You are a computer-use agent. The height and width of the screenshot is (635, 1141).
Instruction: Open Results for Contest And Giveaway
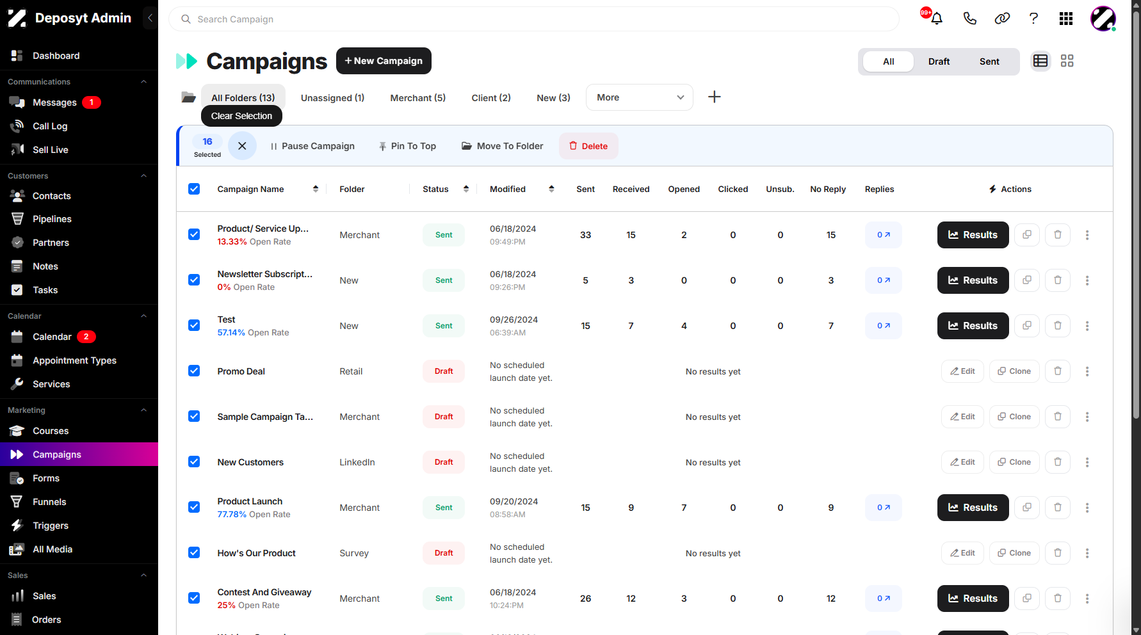coord(973,599)
